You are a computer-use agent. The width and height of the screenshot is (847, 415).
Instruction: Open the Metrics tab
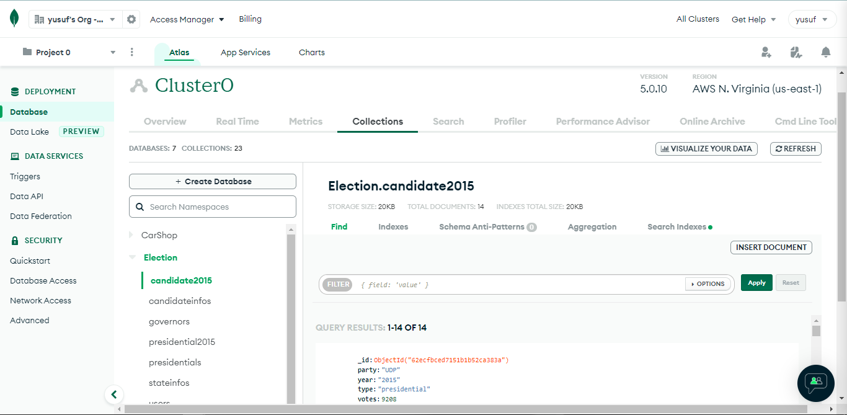[306, 122]
